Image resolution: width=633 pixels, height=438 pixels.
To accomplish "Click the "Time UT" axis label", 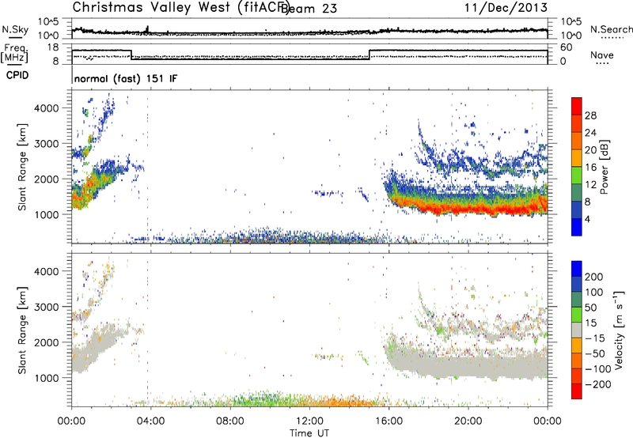I will pos(309,433).
